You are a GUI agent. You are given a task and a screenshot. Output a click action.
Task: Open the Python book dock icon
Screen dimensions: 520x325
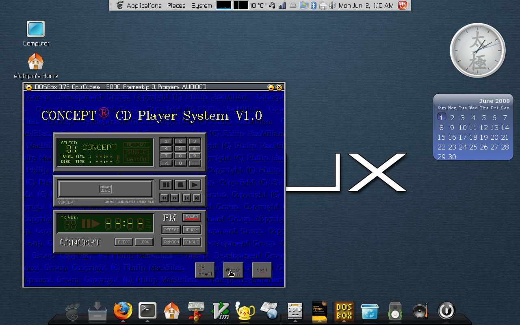click(319, 312)
